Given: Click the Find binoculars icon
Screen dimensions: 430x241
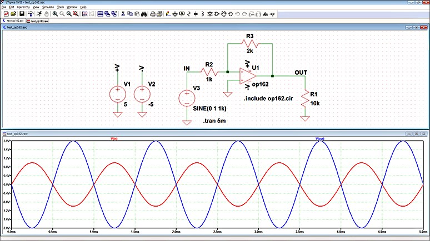Looking at the screenshot, I should point(143,13).
